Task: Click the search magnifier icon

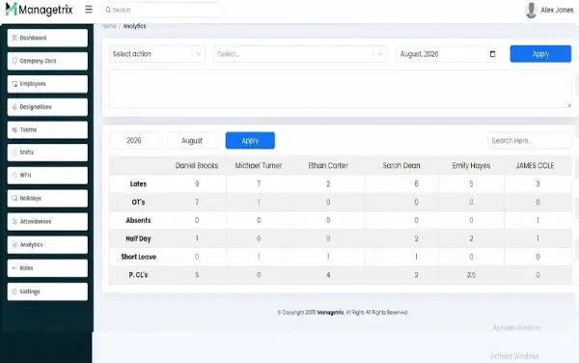Action: pos(108,10)
